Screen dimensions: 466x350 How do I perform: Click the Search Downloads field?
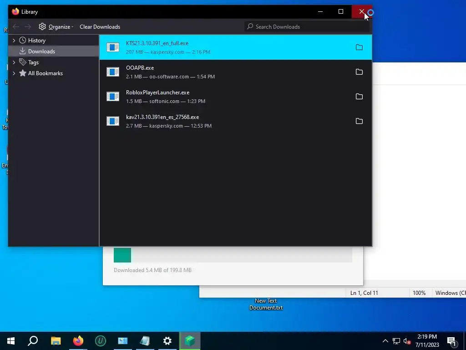(x=307, y=27)
